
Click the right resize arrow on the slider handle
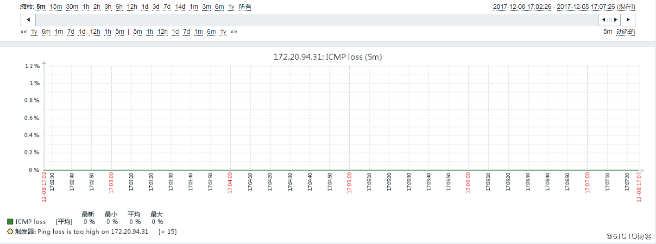tap(616, 20)
